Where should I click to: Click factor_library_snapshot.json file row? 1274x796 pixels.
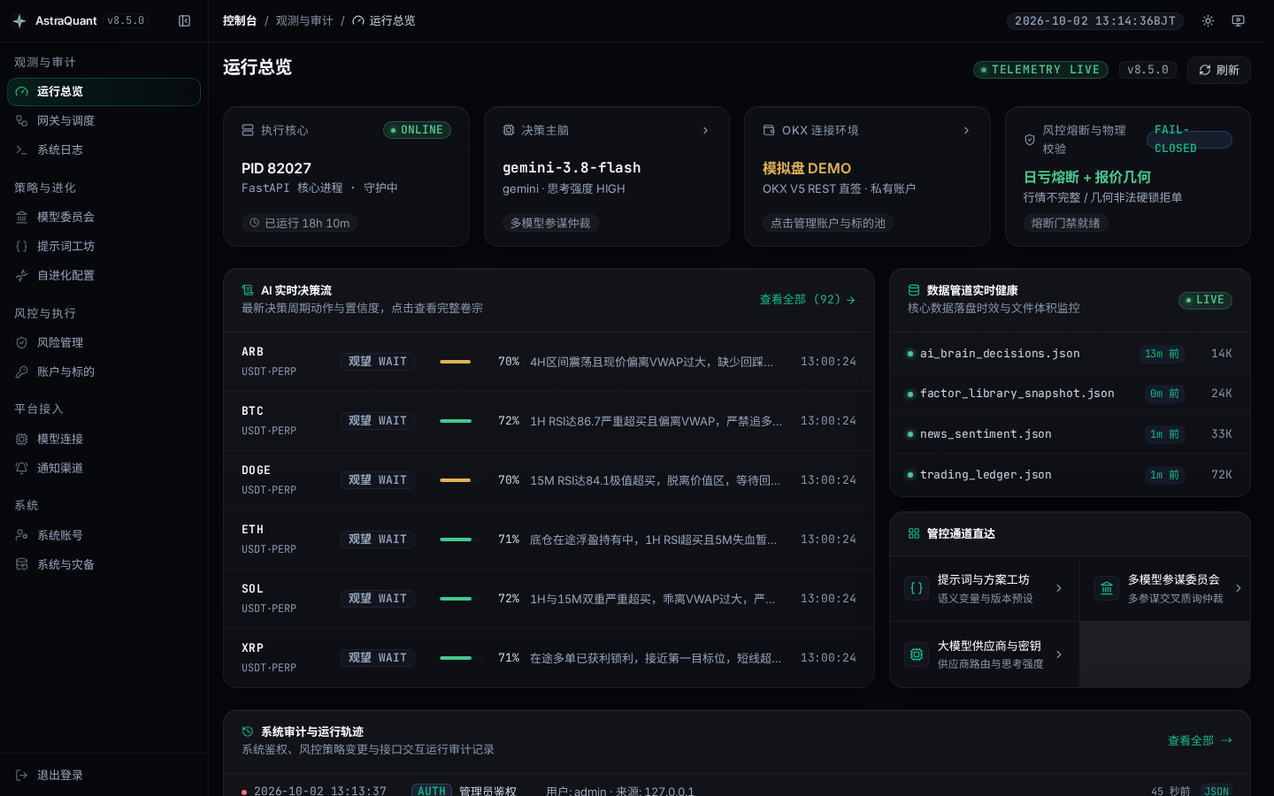1070,394
